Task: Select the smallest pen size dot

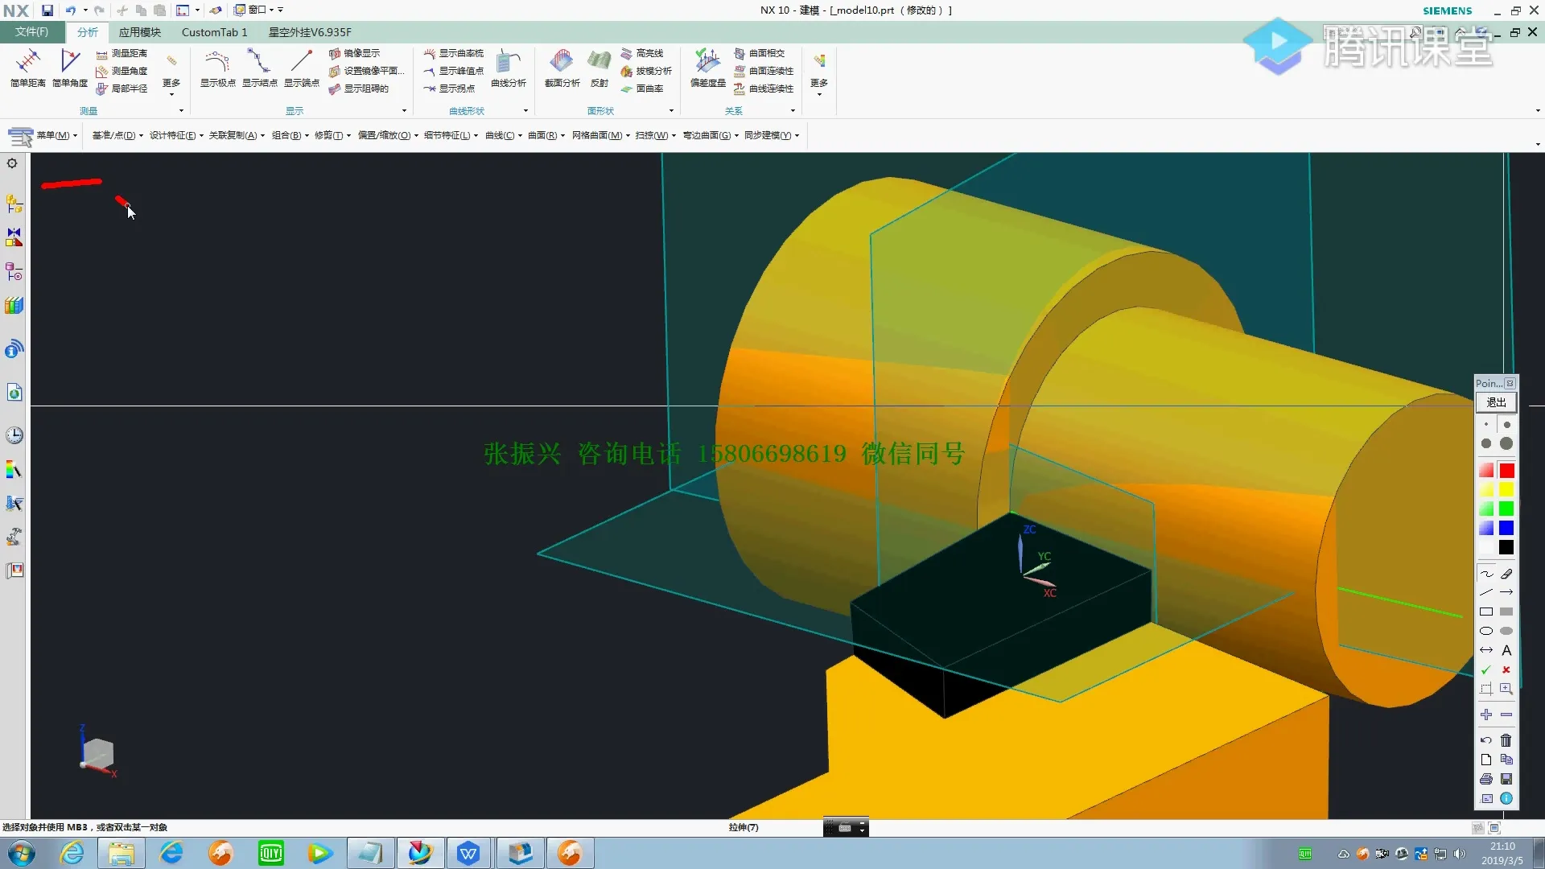Action: [x=1486, y=424]
